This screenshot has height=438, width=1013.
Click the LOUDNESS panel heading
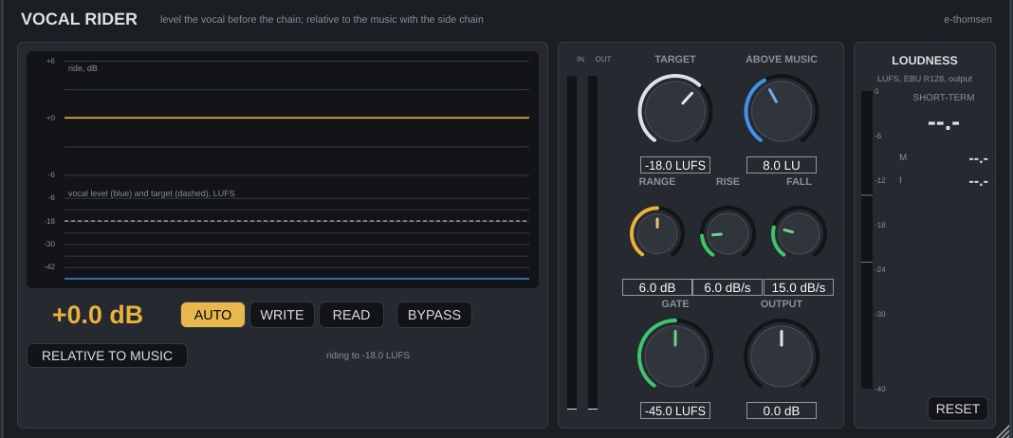[x=925, y=61]
